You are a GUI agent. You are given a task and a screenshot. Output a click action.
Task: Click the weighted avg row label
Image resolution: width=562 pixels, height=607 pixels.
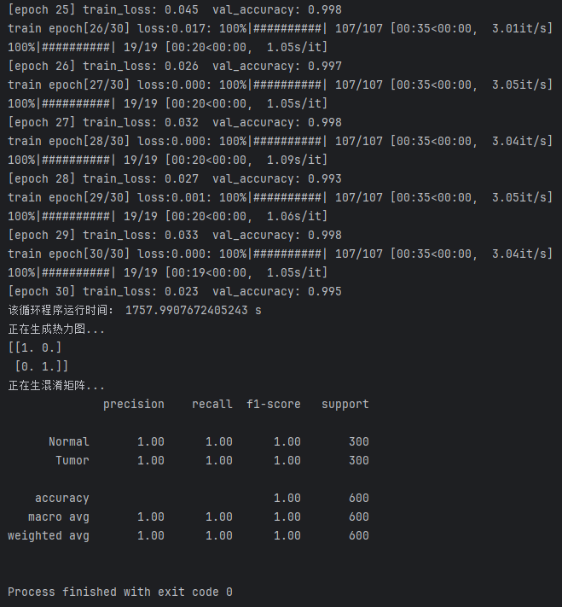point(49,535)
